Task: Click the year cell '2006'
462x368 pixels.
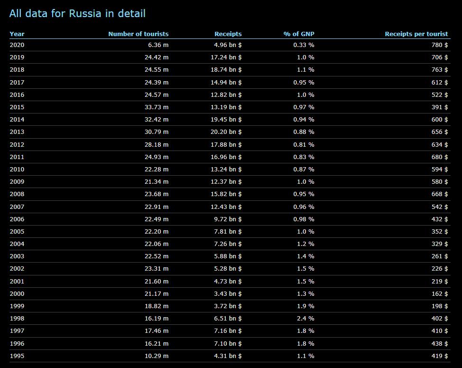Action: pyautogui.click(x=17, y=219)
